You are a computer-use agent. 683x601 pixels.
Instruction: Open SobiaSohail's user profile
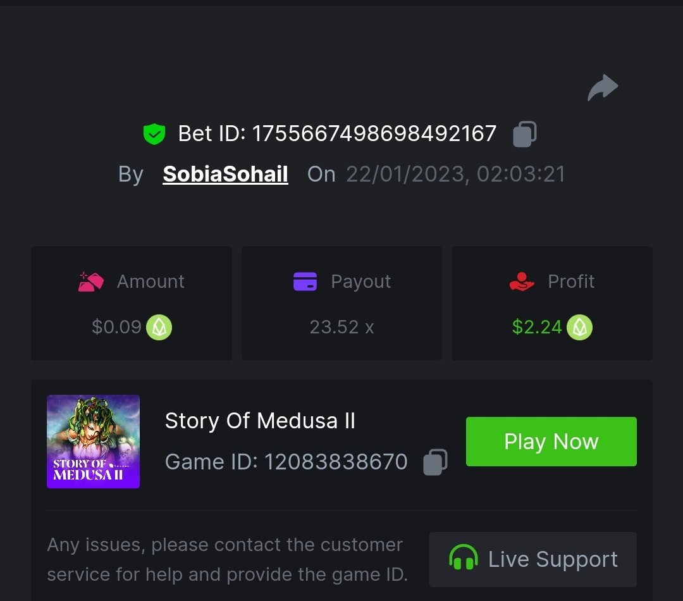[225, 174]
